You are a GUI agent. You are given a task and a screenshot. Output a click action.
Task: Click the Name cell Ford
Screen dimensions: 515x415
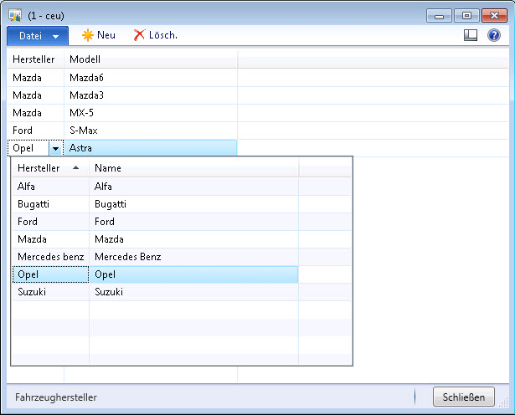click(x=193, y=222)
